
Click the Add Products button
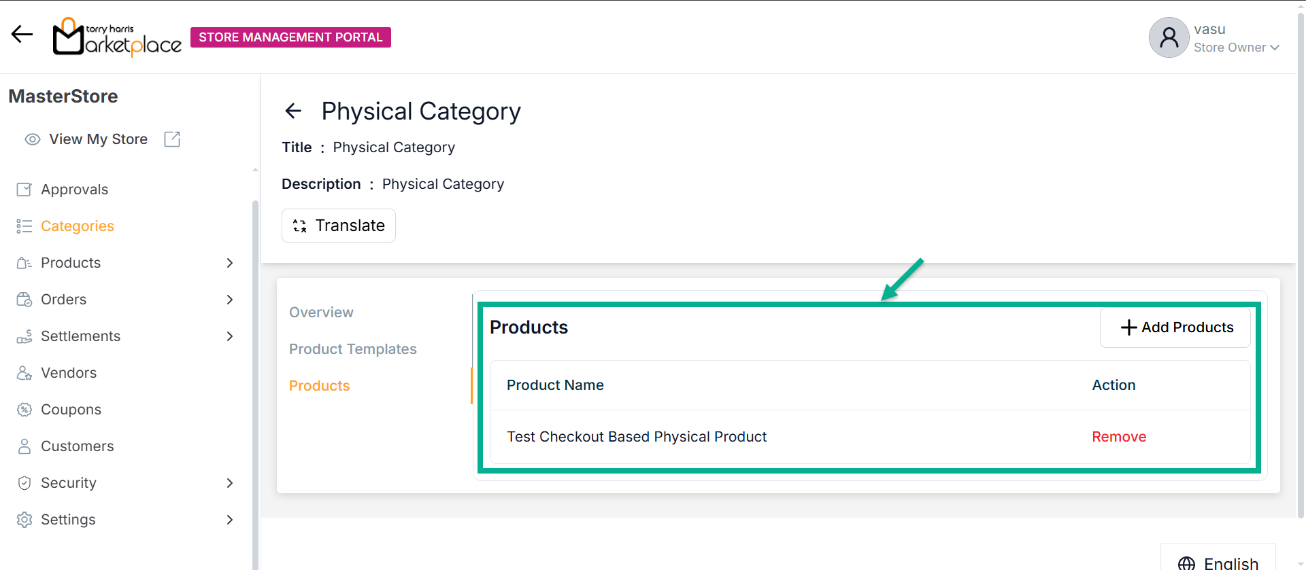tap(1175, 327)
